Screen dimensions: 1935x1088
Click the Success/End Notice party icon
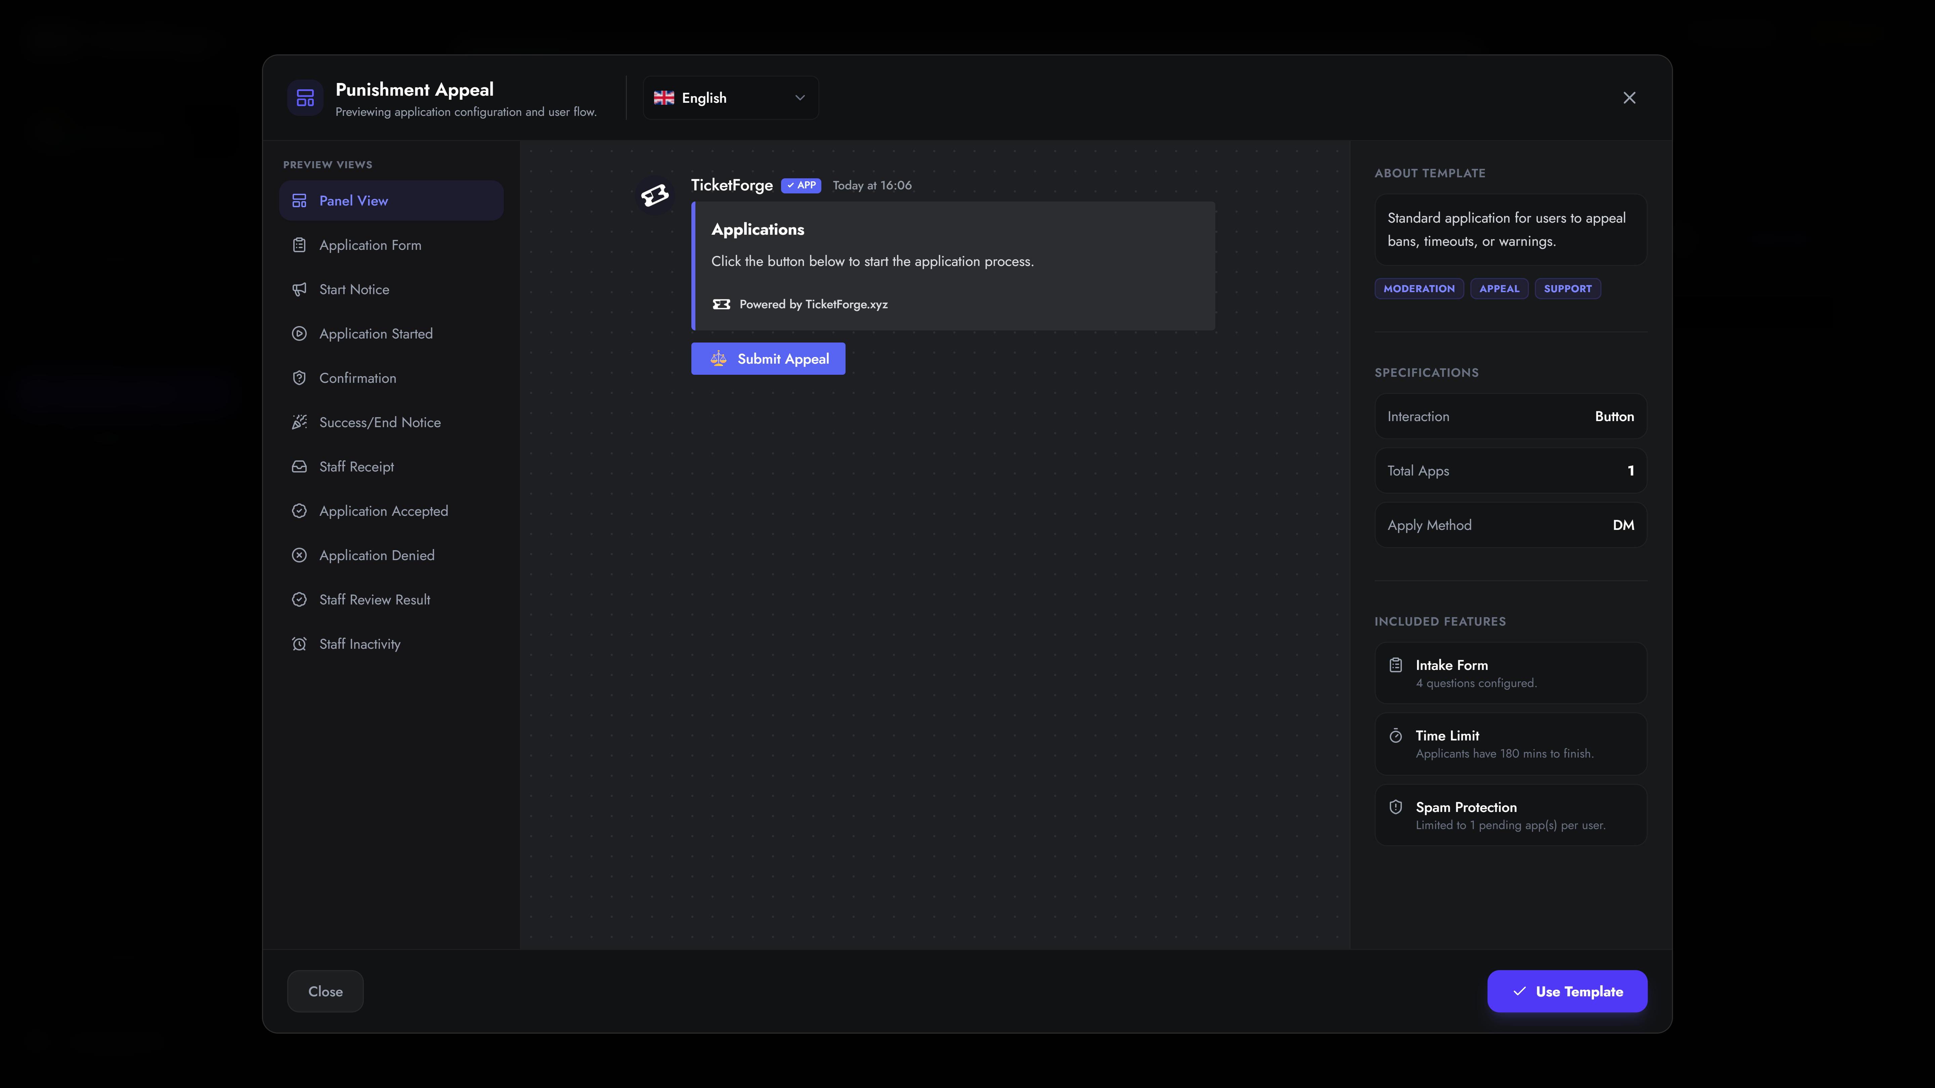point(299,422)
